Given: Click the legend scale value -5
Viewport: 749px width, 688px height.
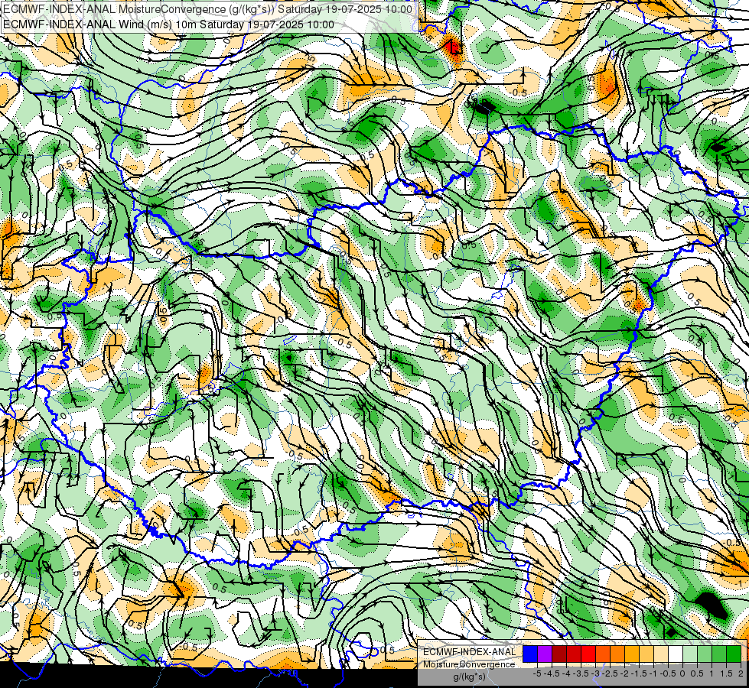Looking at the screenshot, I should [537, 673].
